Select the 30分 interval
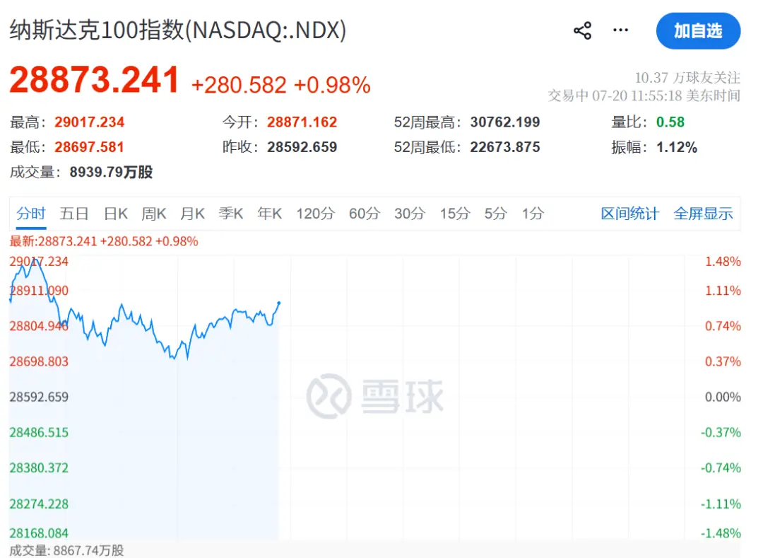This screenshot has width=763, height=558. coord(410,214)
